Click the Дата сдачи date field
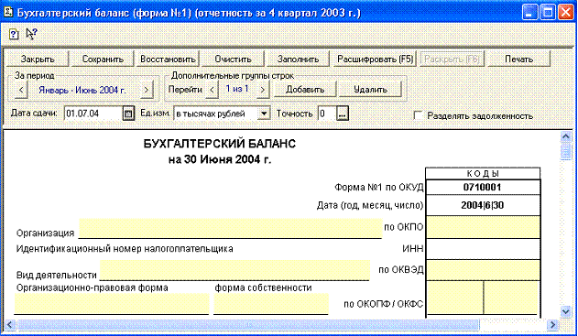 pos(93,114)
